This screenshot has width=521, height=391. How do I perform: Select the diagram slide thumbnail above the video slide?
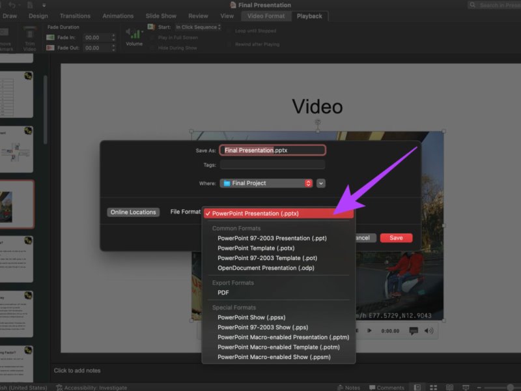17,149
